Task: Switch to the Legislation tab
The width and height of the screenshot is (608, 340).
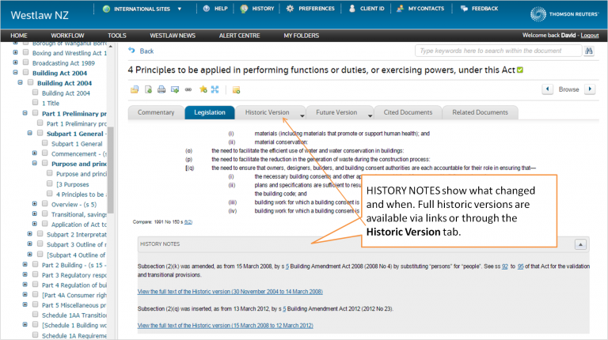Action: [x=210, y=112]
